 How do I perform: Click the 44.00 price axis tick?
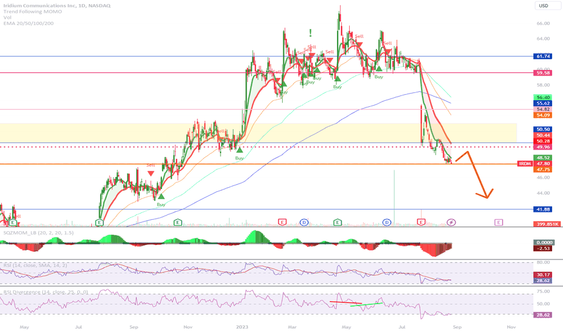543,193
